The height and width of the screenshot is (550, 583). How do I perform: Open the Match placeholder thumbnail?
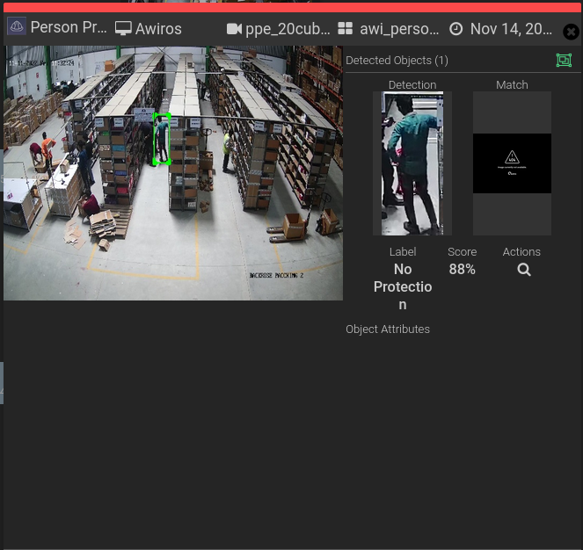512,163
